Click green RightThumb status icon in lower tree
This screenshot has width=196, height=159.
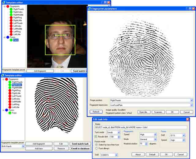pos(10,82)
